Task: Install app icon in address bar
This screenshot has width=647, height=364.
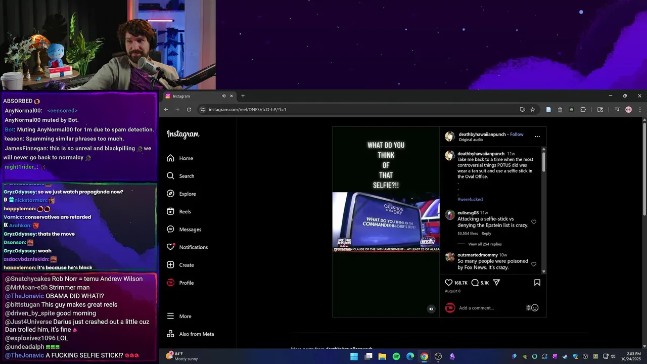Action: coord(522,109)
